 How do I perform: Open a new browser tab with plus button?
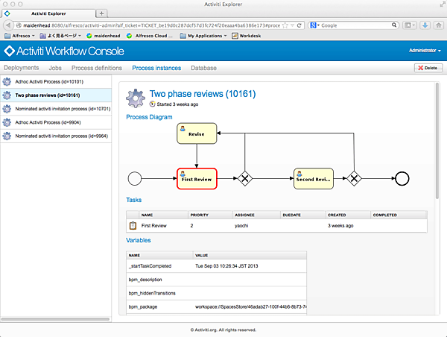101,13
